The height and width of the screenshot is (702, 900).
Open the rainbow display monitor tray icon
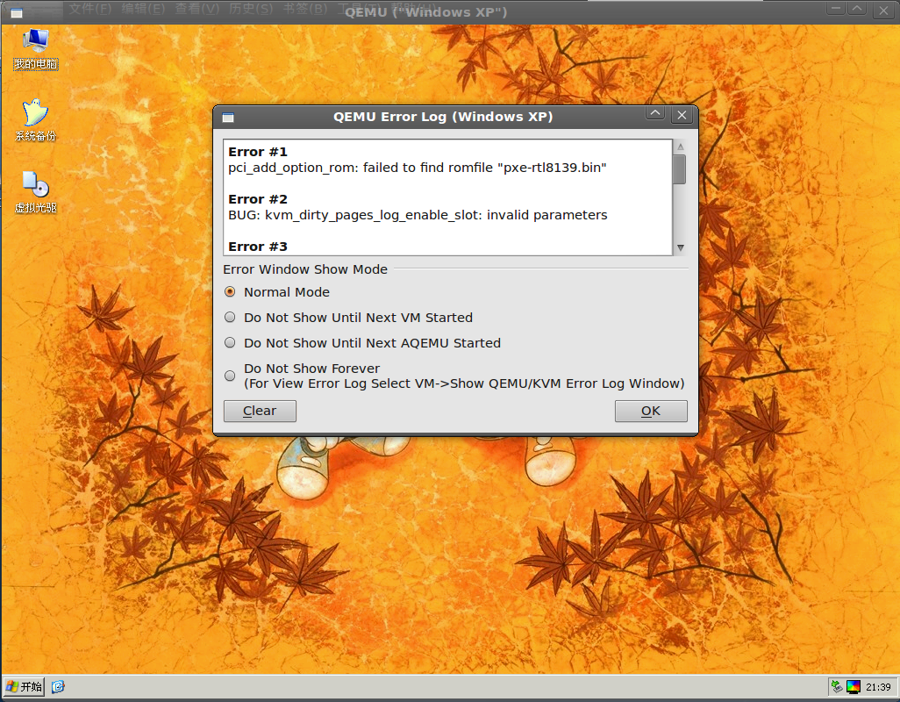click(x=853, y=686)
